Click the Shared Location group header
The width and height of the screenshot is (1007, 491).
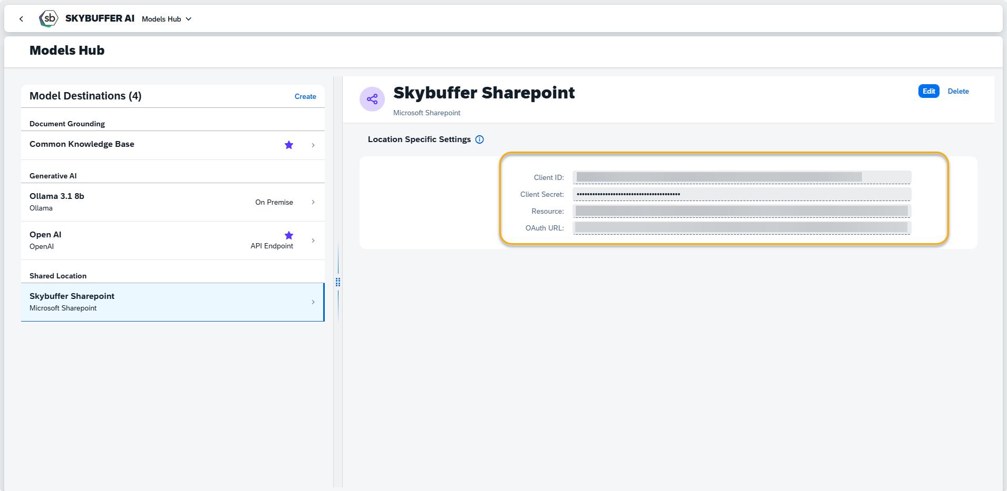click(58, 276)
